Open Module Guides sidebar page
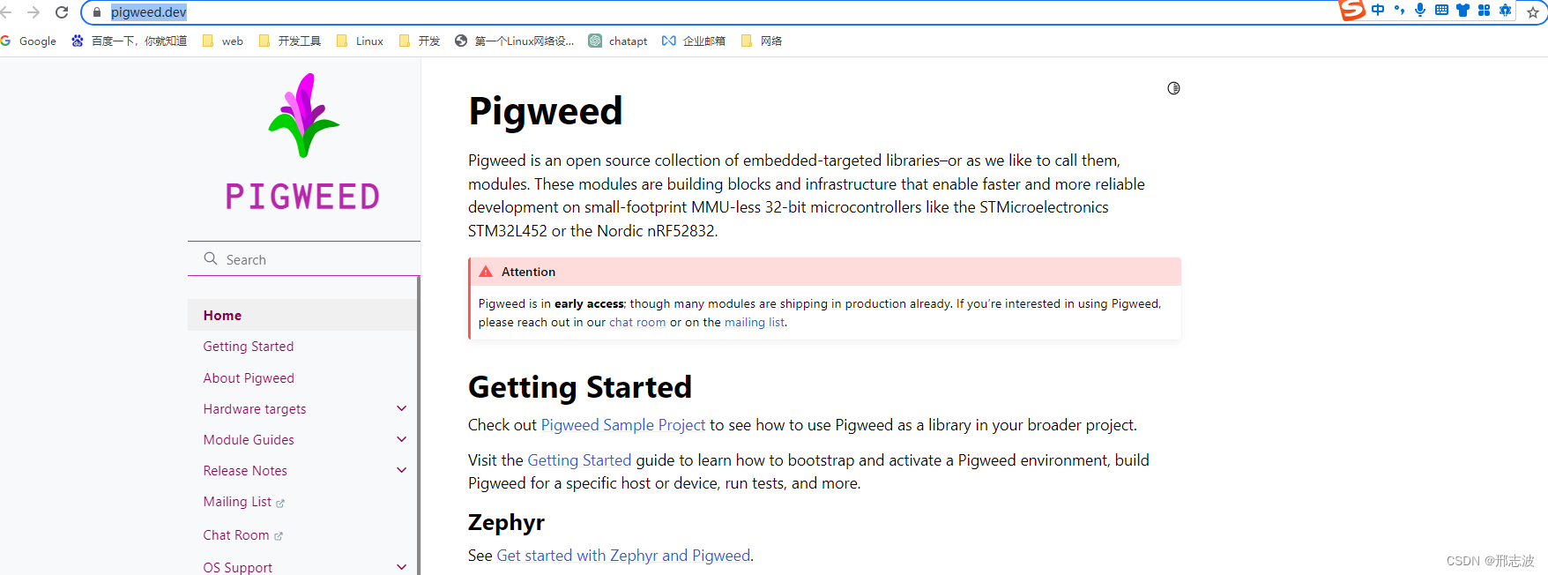This screenshot has height=575, width=1548. [x=249, y=439]
